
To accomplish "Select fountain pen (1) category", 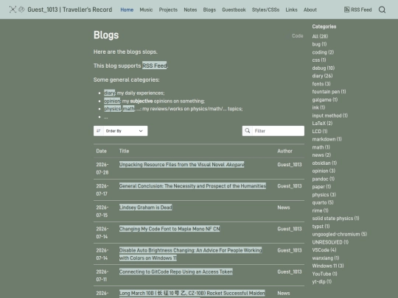I will [x=329, y=91].
